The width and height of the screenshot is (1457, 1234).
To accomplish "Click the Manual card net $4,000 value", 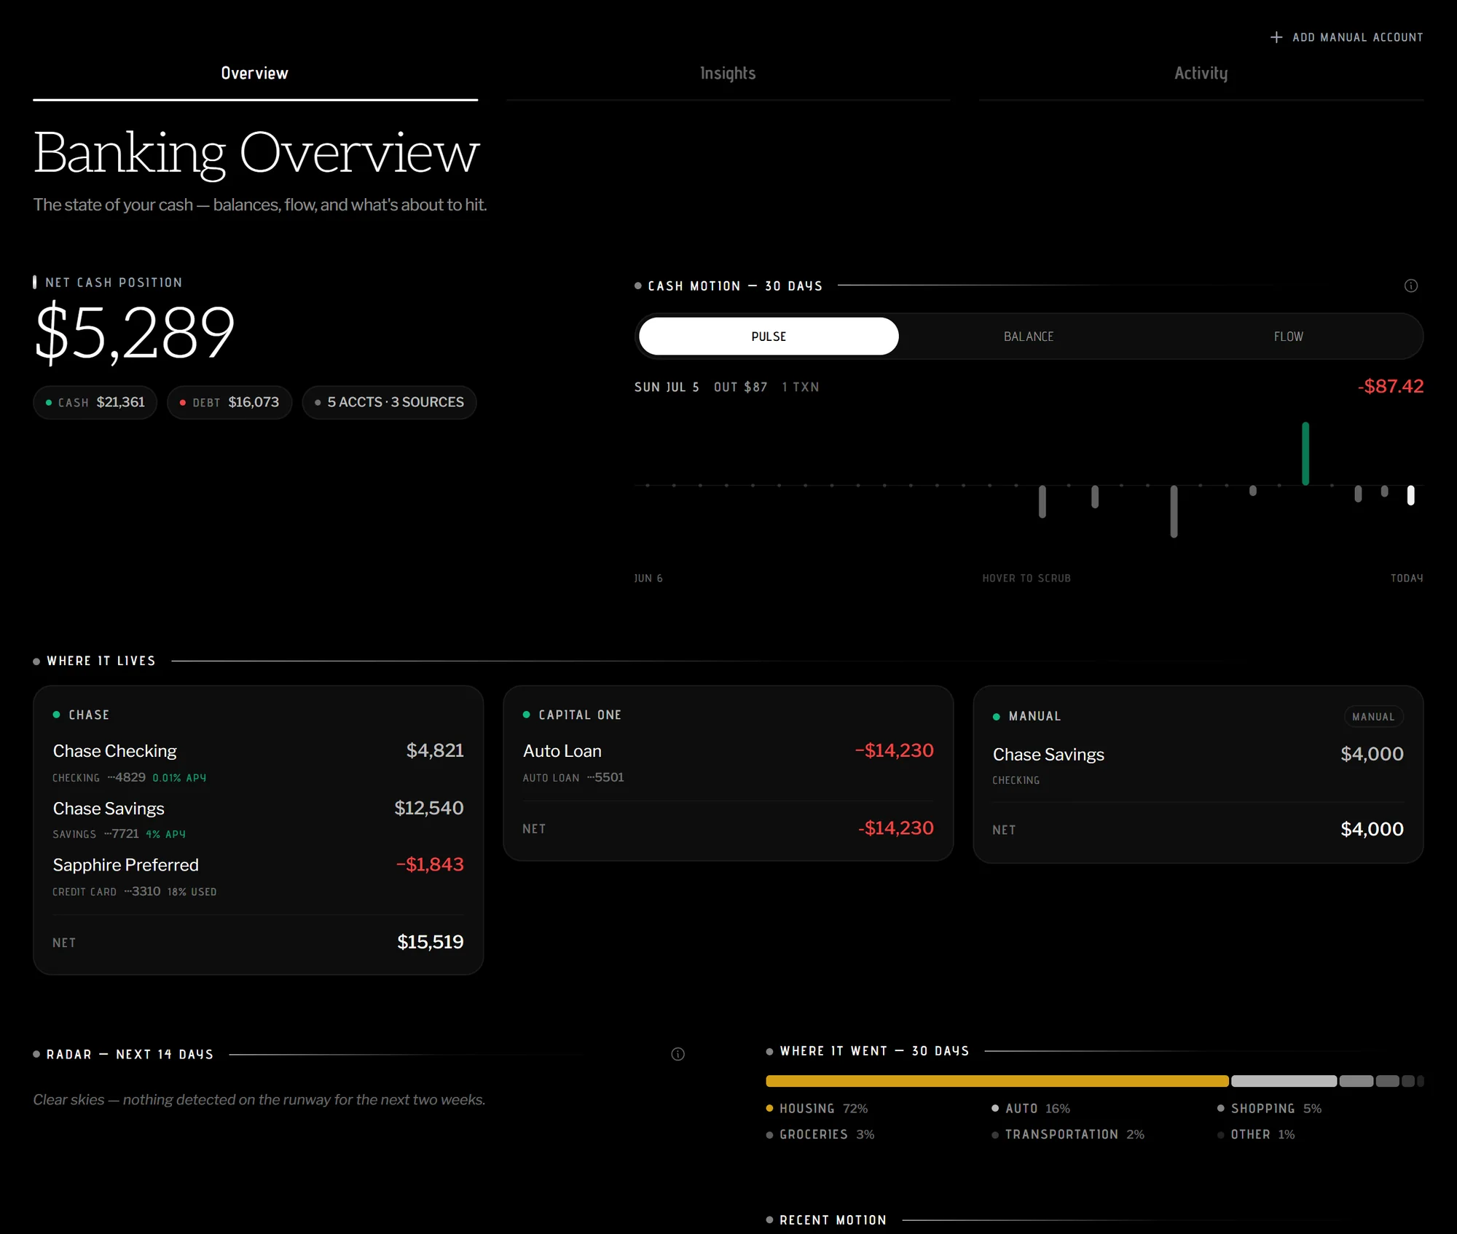I will tap(1372, 829).
